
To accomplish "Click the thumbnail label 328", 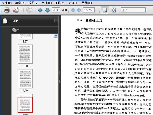I will [x=25, y=66].
